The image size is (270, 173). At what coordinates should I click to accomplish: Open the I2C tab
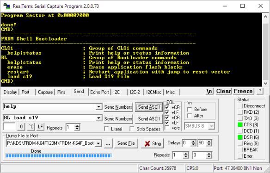point(117,92)
